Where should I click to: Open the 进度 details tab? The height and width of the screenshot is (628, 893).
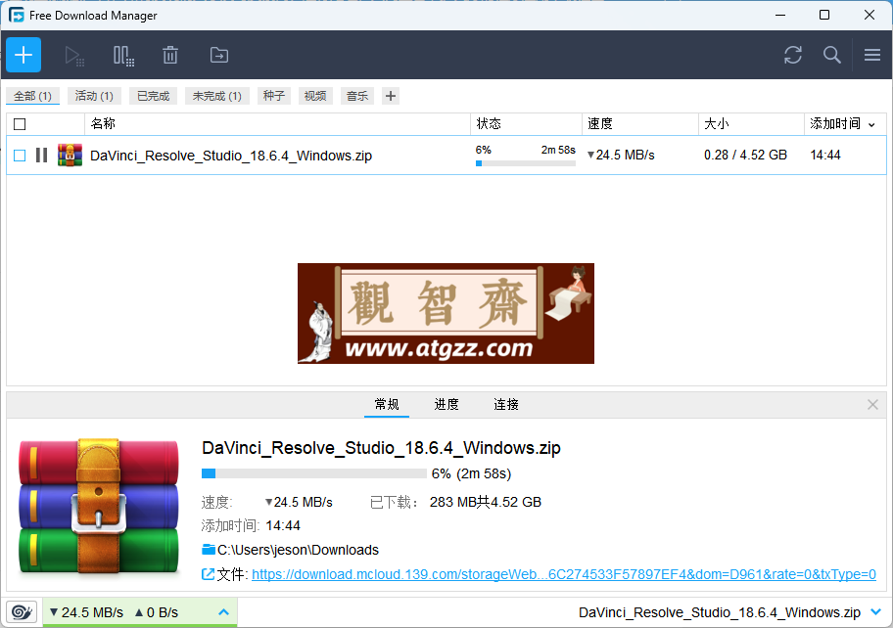446,404
